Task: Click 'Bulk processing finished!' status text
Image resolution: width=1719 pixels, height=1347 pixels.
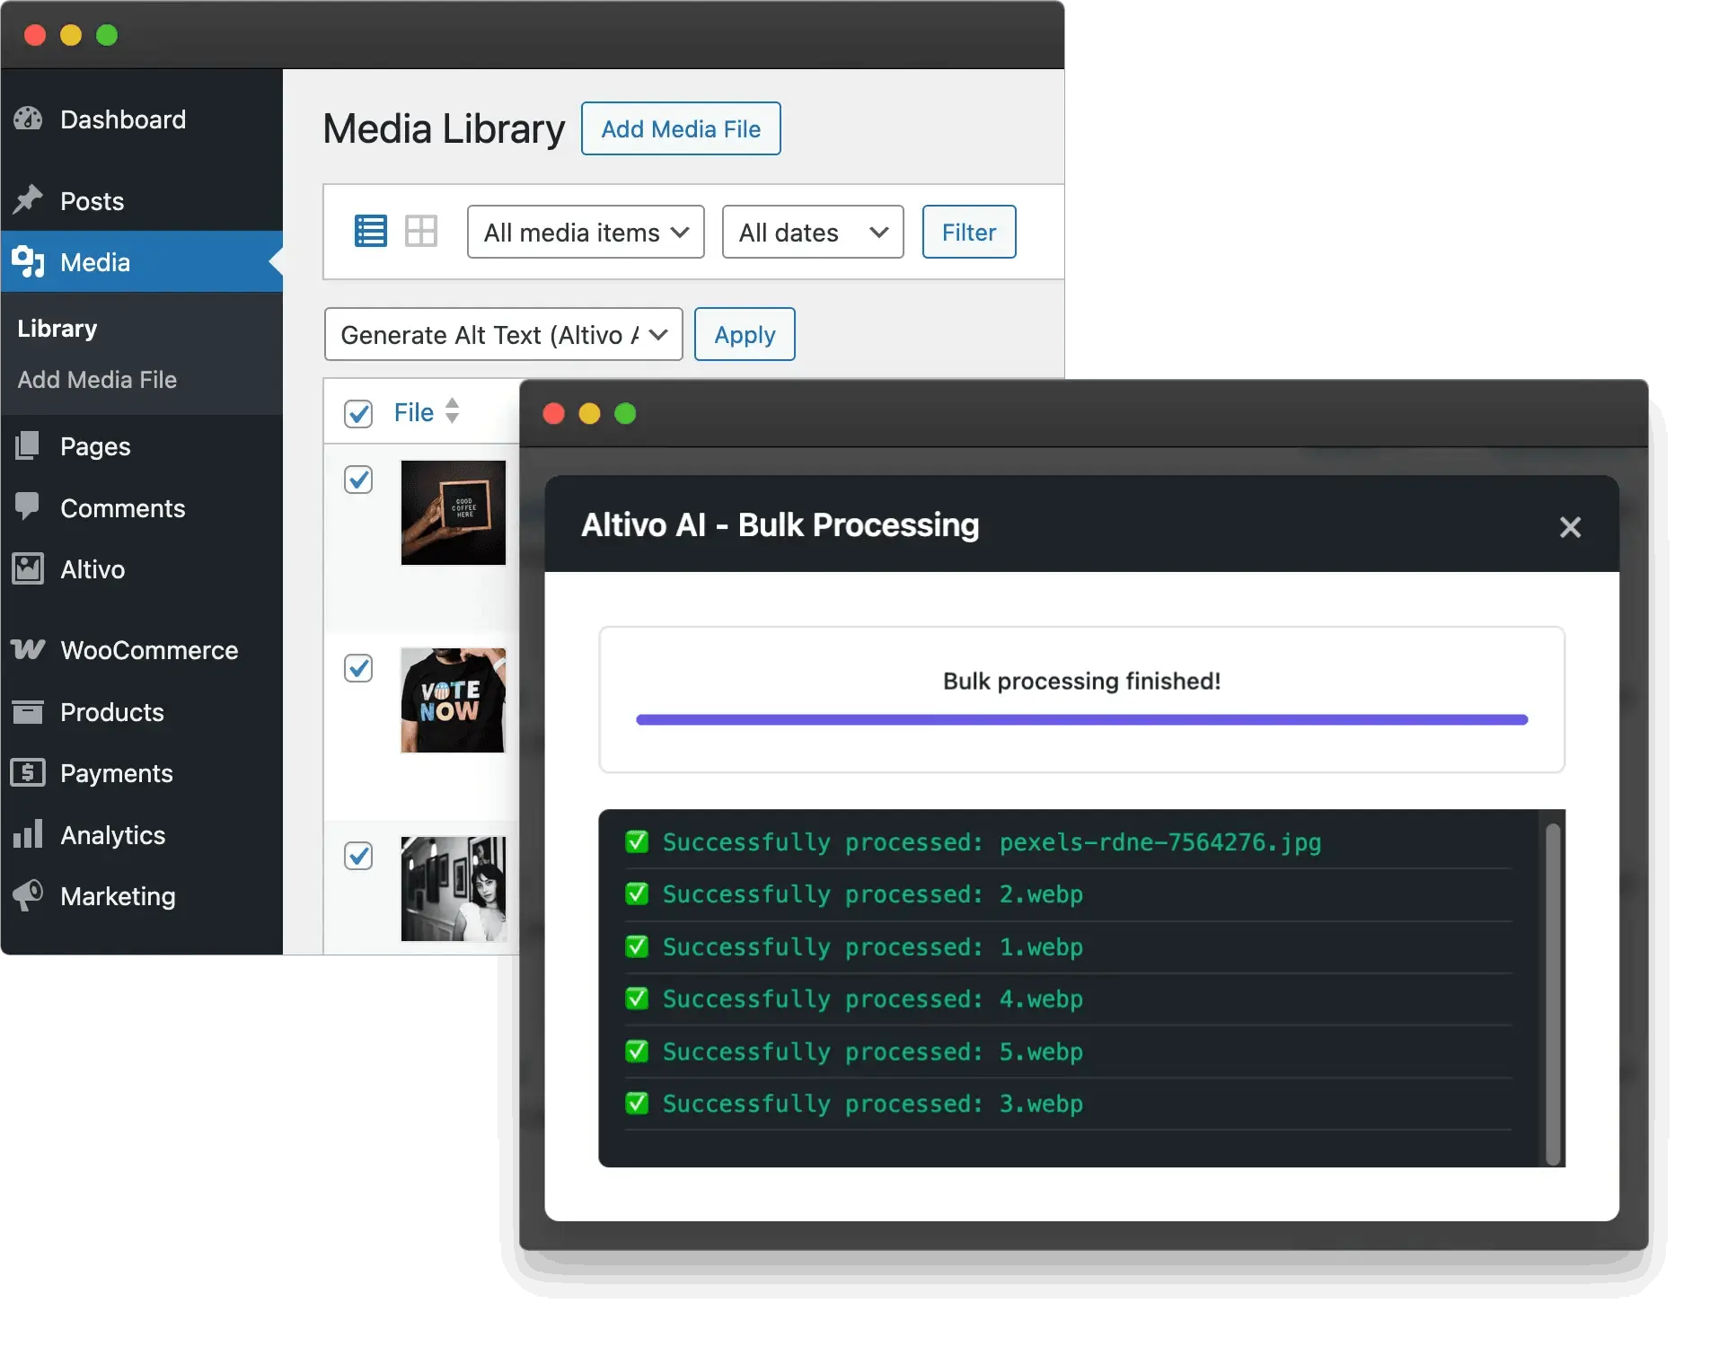Action: point(1081,681)
